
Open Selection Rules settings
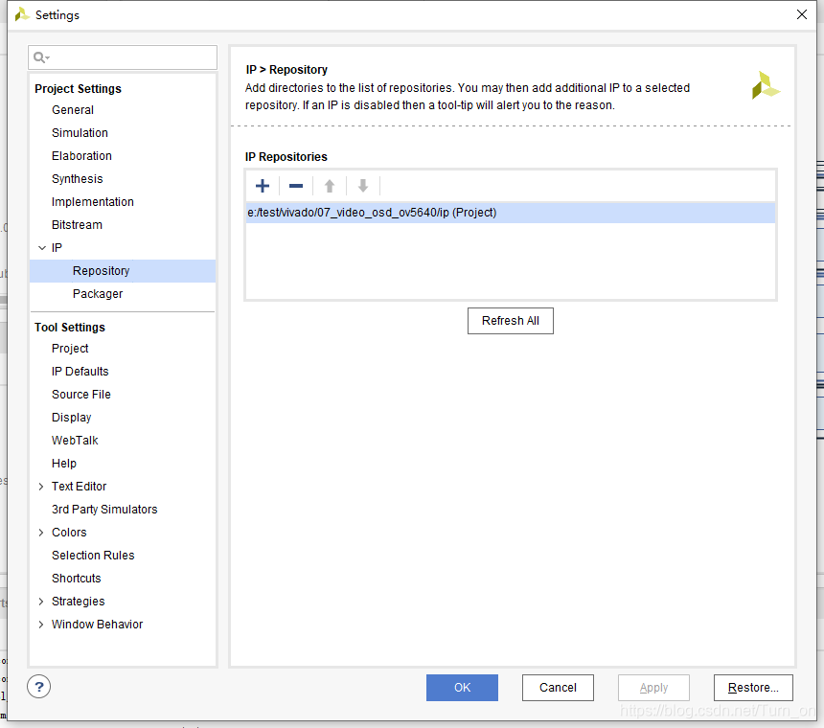(93, 556)
